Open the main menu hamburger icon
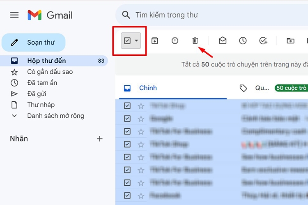 coord(14,15)
